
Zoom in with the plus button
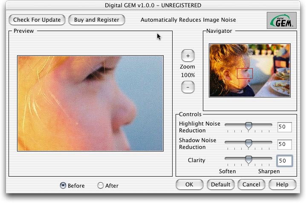188,56
